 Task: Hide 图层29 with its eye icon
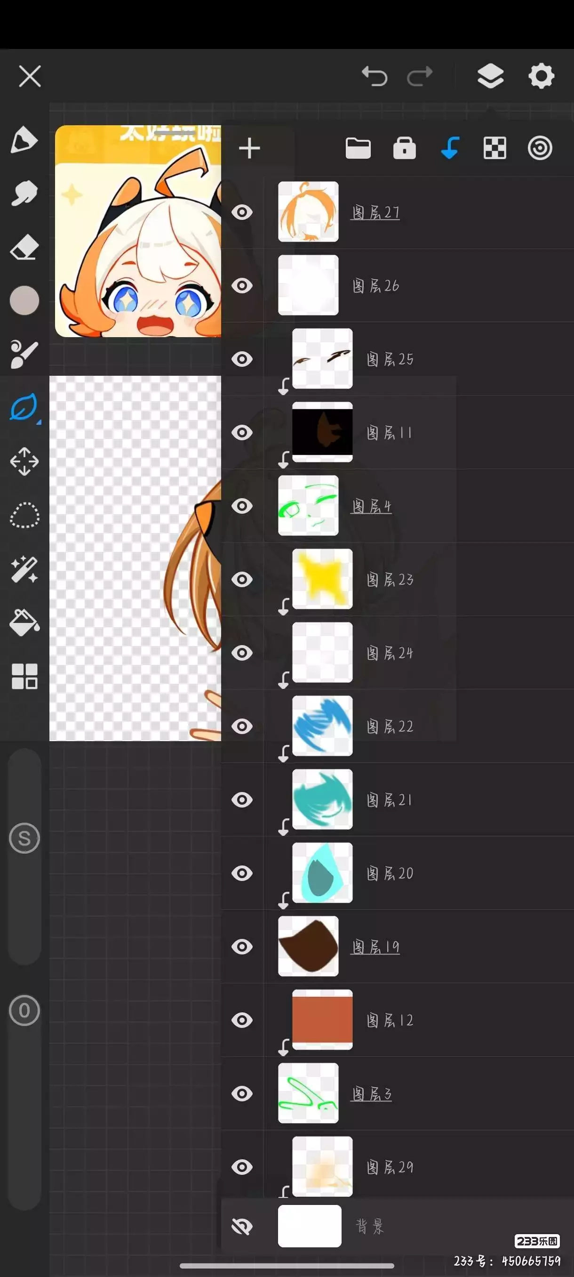tap(242, 1167)
